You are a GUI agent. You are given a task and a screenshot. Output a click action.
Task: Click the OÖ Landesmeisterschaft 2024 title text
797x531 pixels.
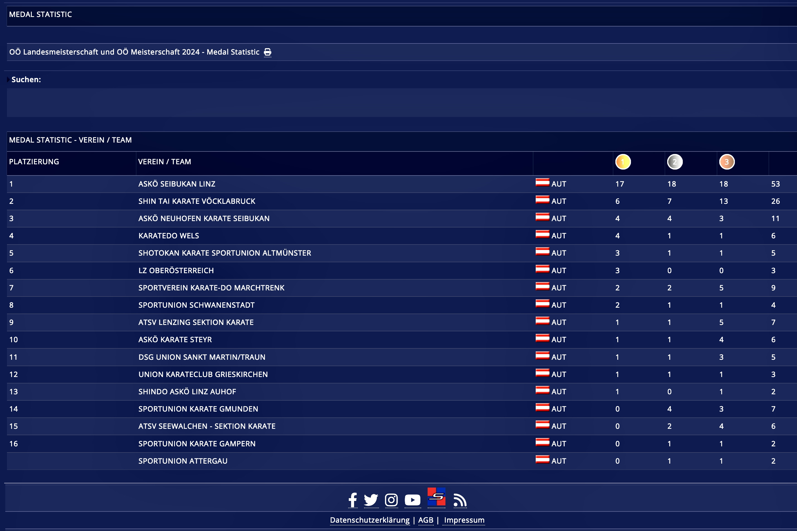pos(134,52)
